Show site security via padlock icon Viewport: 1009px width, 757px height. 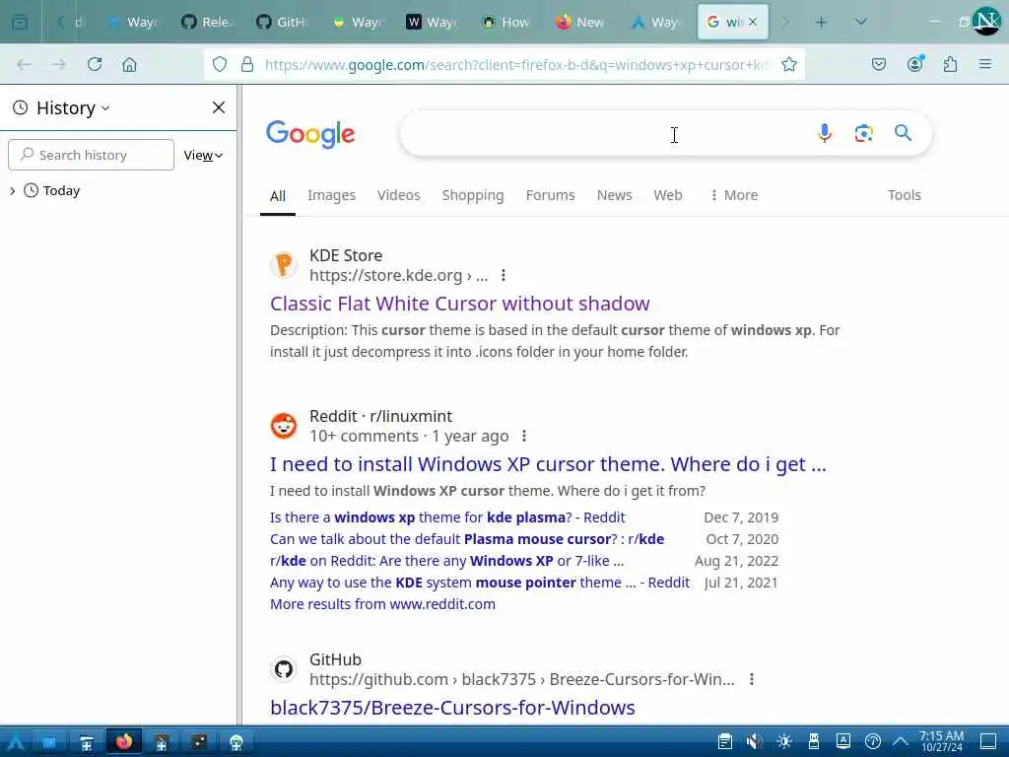coord(247,64)
